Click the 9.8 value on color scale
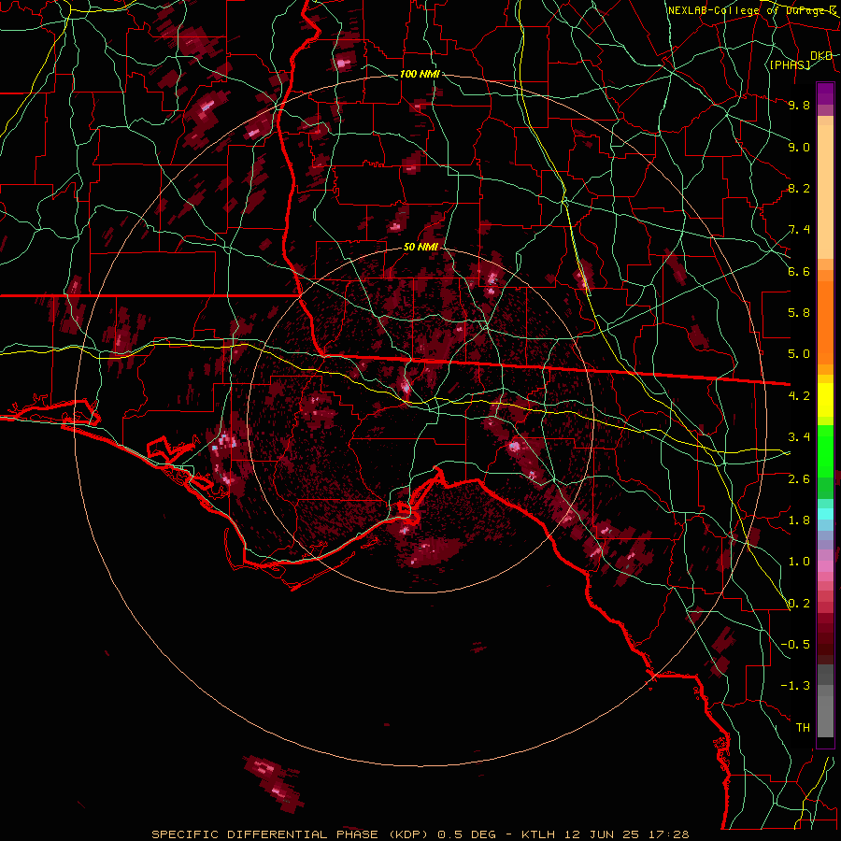 click(x=799, y=105)
